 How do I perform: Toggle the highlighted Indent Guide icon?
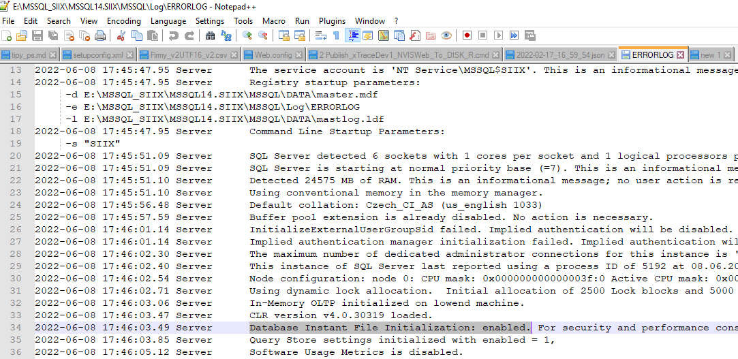tap(352, 35)
